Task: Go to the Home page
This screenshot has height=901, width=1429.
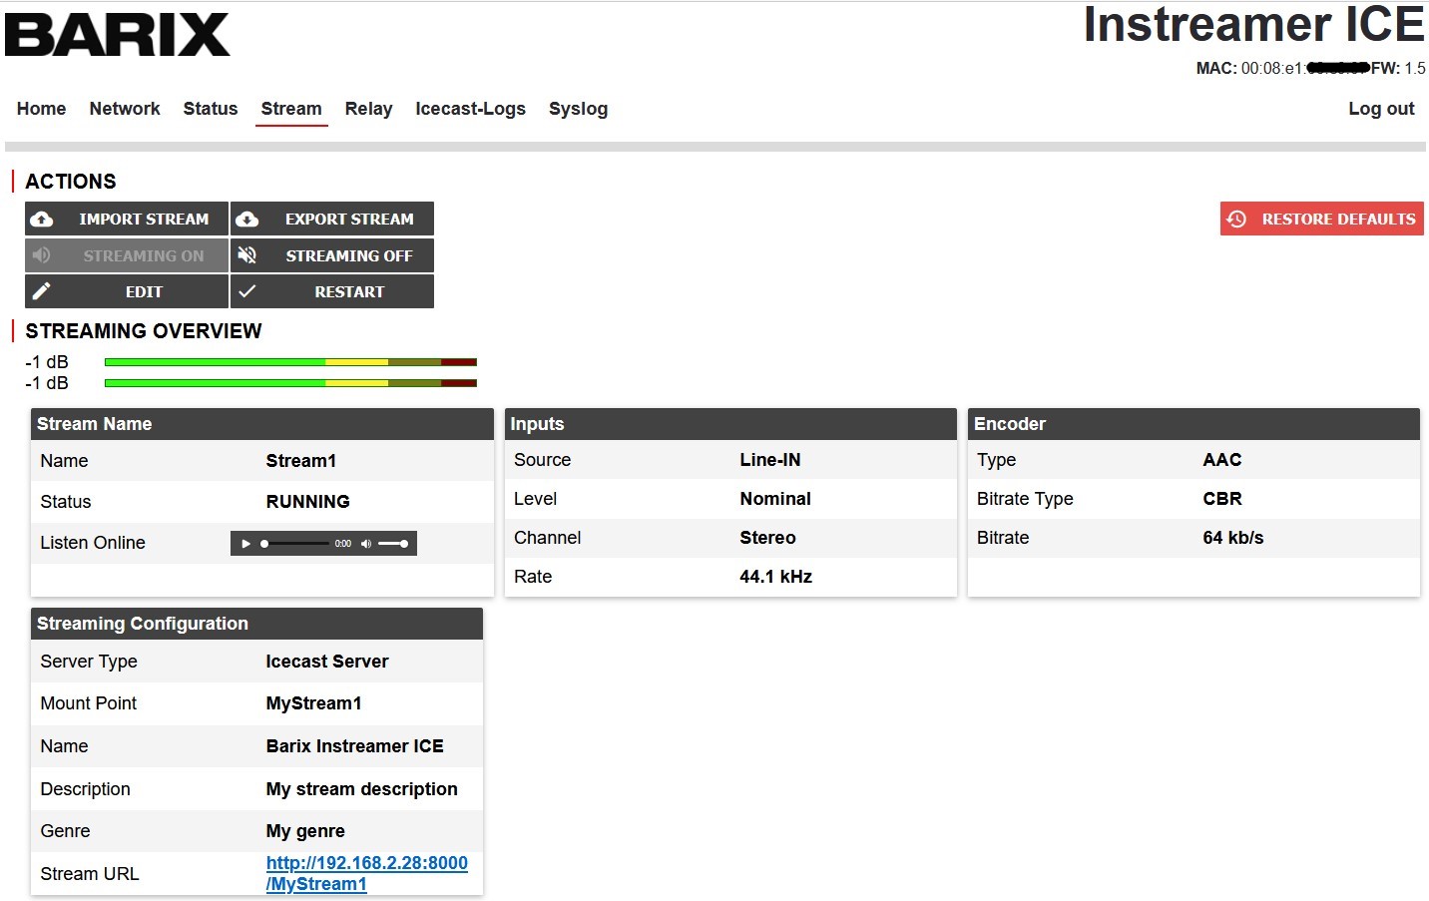Action: tap(42, 109)
